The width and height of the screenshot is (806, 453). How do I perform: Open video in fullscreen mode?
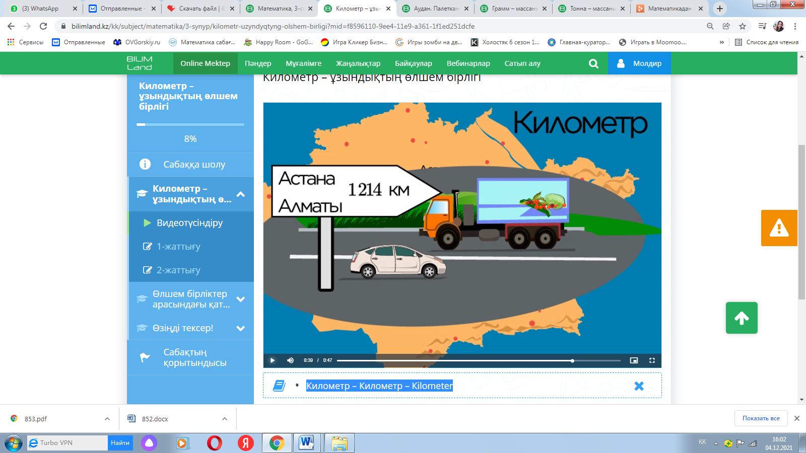pyautogui.click(x=652, y=360)
